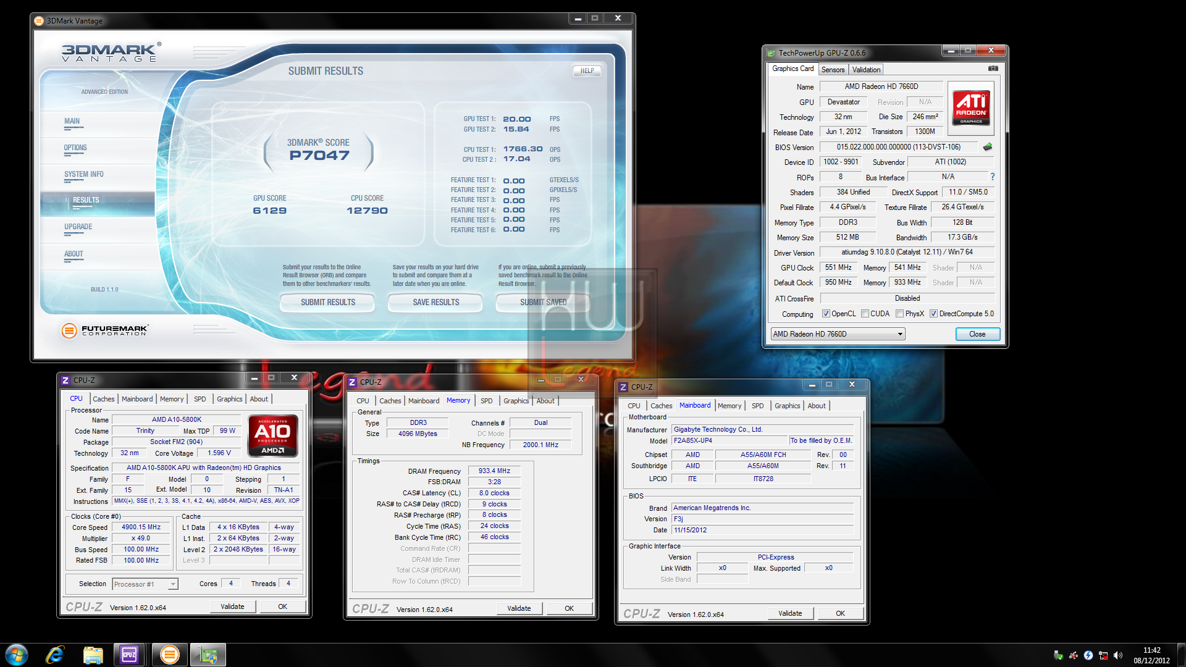Image resolution: width=1186 pixels, height=667 pixels.
Task: Click Validate in CPU-Z mainboard window
Action: [x=790, y=613]
